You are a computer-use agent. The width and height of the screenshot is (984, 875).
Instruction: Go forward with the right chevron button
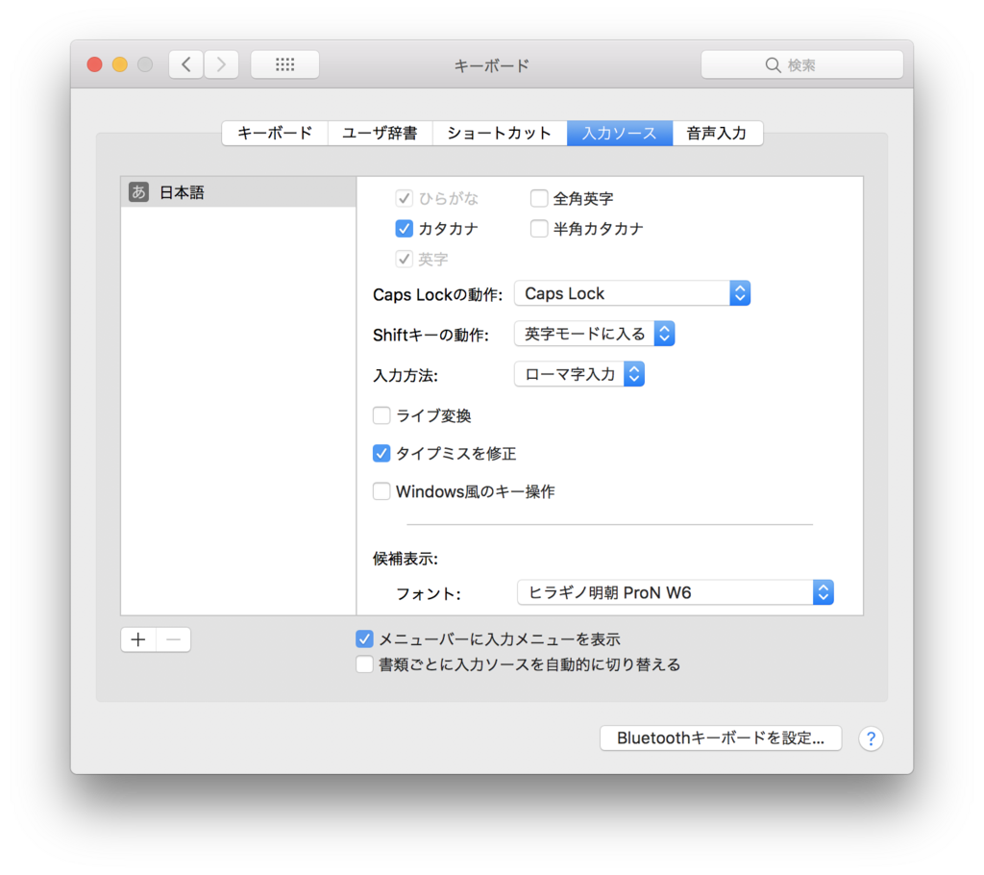point(221,64)
